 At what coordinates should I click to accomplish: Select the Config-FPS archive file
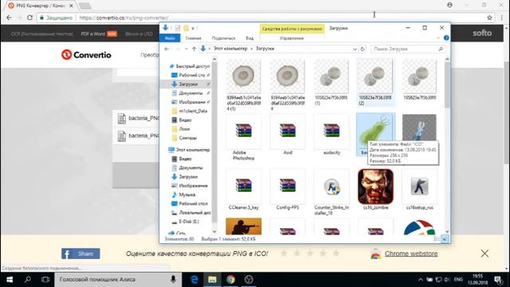288,190
